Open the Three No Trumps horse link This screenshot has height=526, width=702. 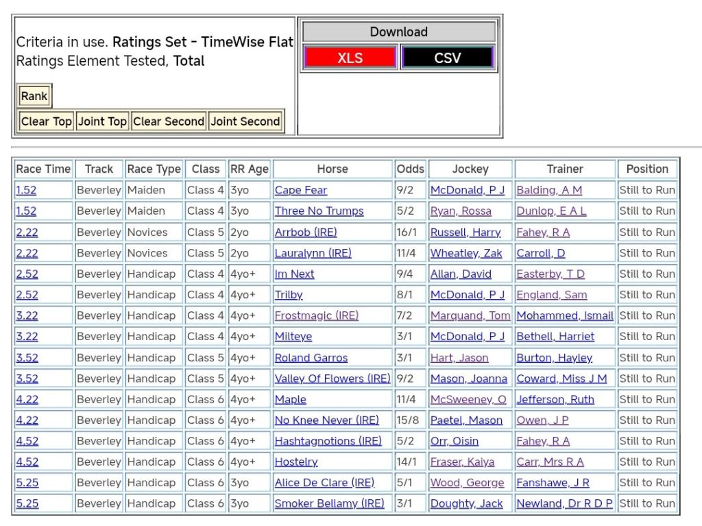pyautogui.click(x=319, y=211)
